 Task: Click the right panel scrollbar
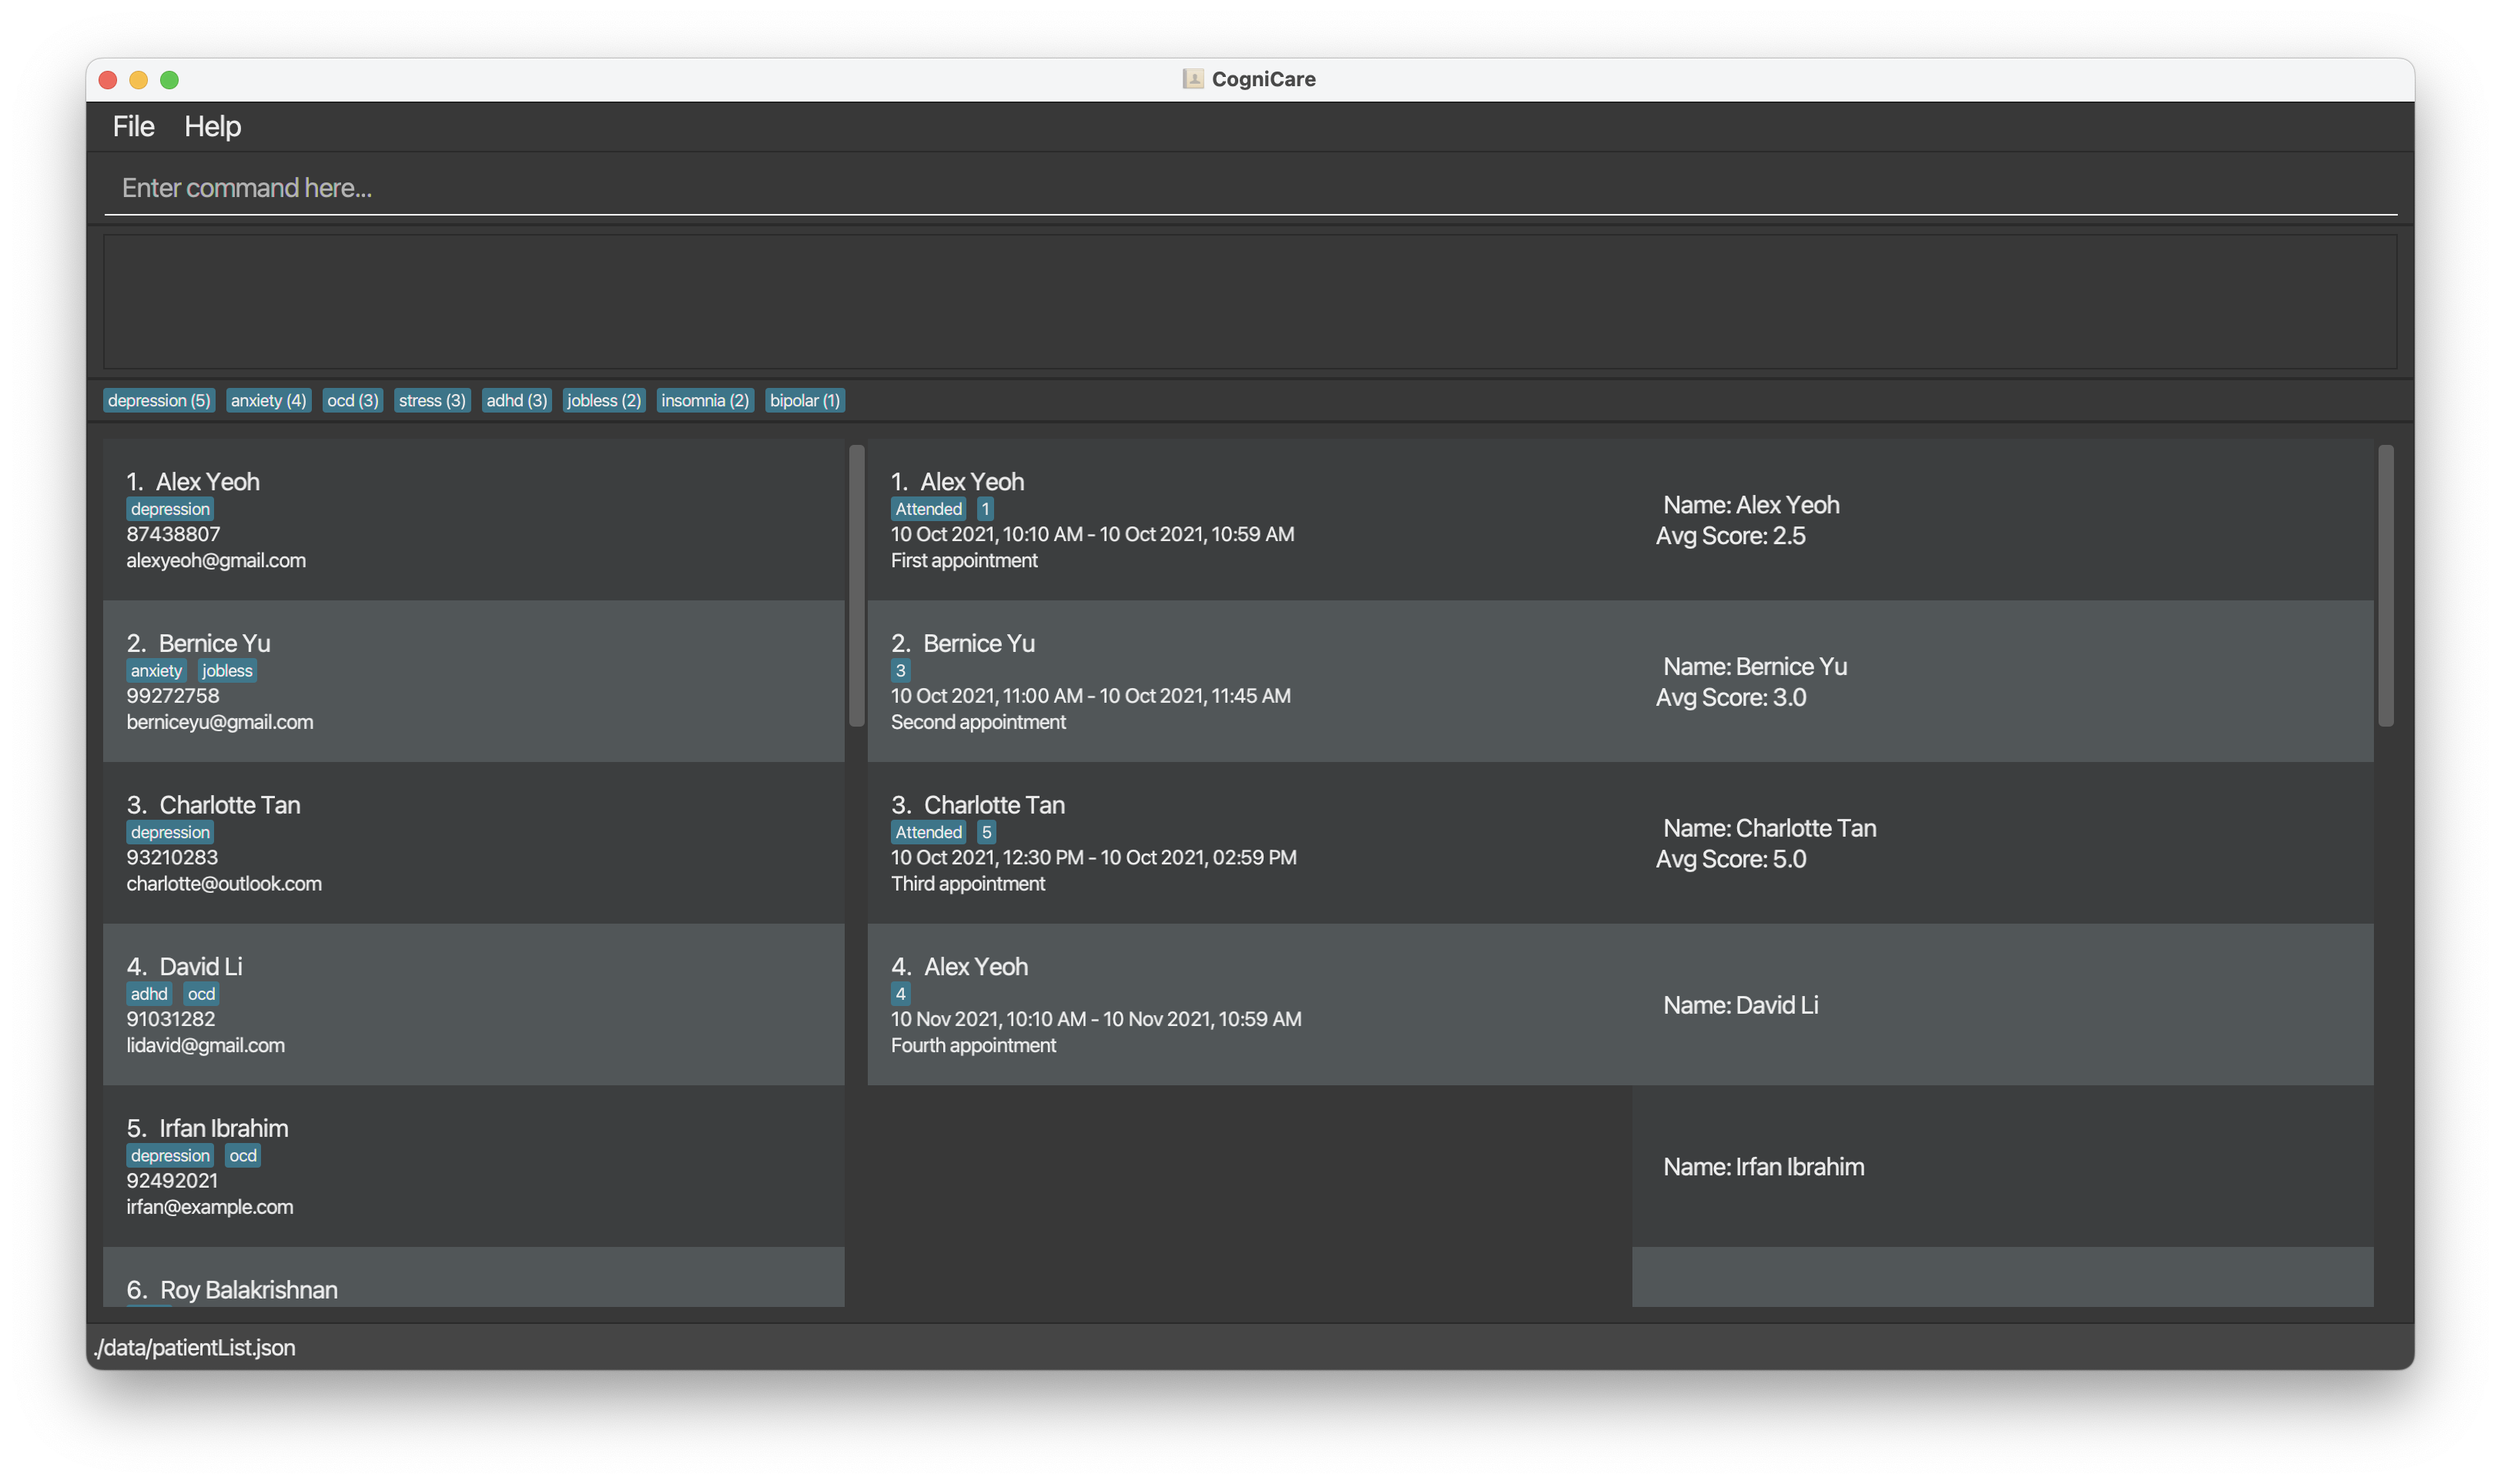2386,585
